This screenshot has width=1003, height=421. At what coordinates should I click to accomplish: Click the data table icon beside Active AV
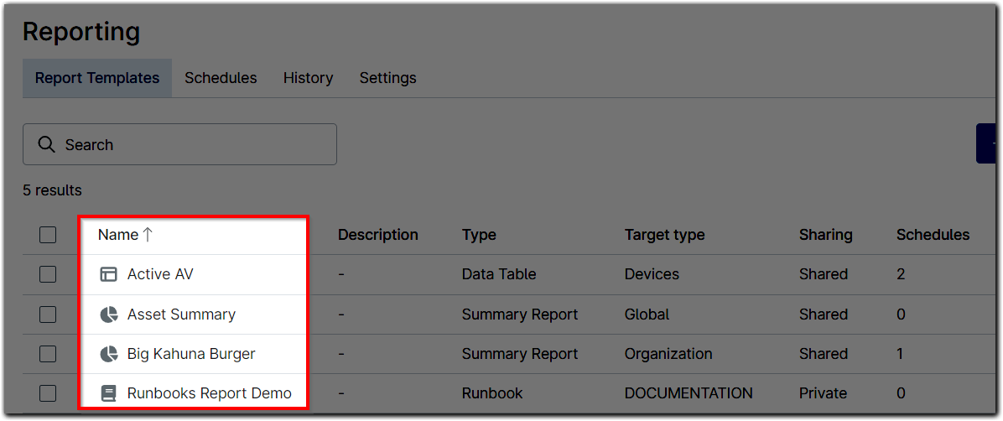tap(108, 274)
